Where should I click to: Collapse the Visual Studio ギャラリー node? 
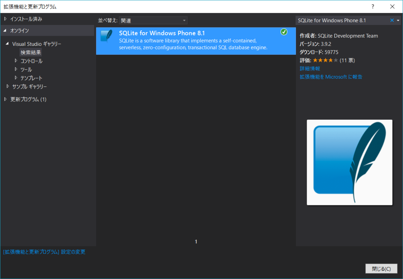pos(7,44)
